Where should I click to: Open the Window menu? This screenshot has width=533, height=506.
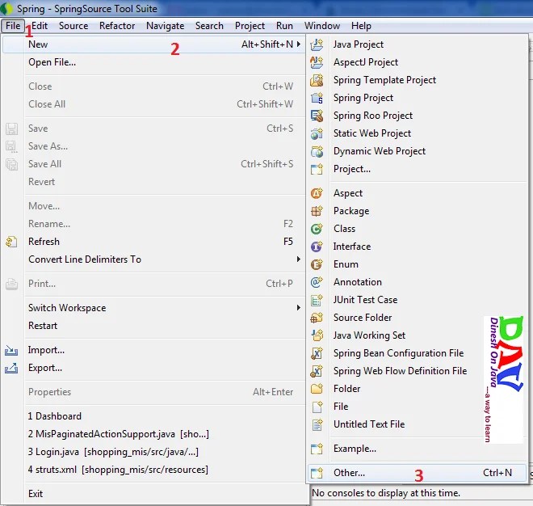pyautogui.click(x=322, y=26)
